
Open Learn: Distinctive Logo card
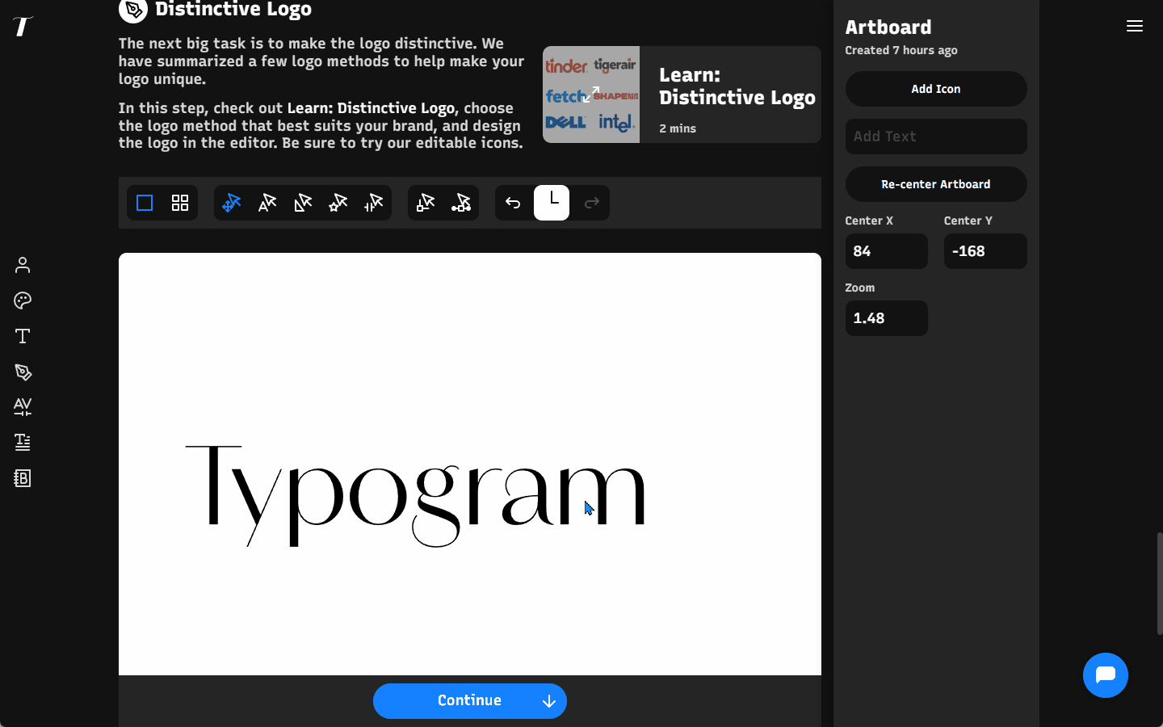point(682,95)
